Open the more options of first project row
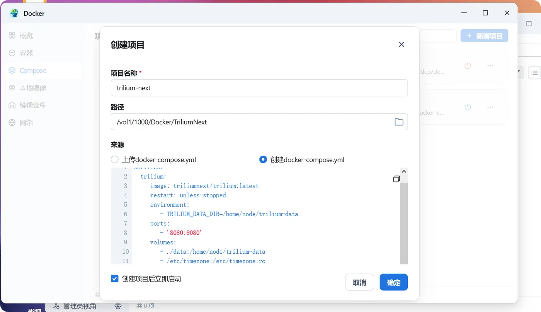The width and height of the screenshot is (541, 312). (x=490, y=66)
